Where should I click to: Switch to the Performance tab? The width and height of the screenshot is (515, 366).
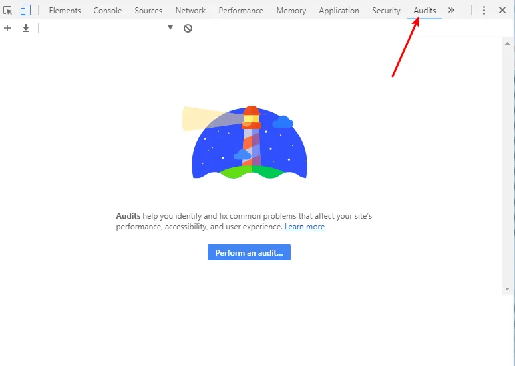coord(241,11)
